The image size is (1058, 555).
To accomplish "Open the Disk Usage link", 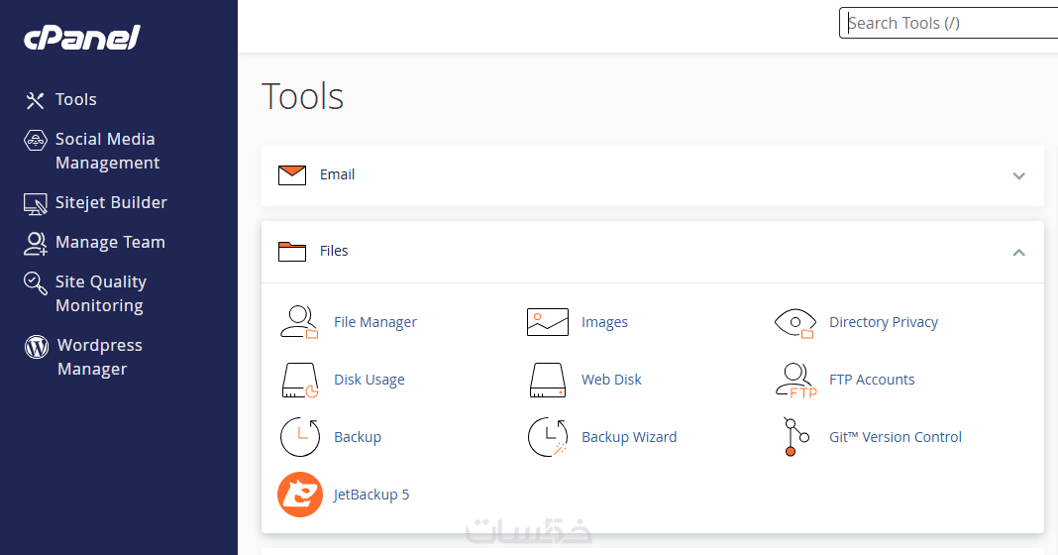I will [x=370, y=381].
